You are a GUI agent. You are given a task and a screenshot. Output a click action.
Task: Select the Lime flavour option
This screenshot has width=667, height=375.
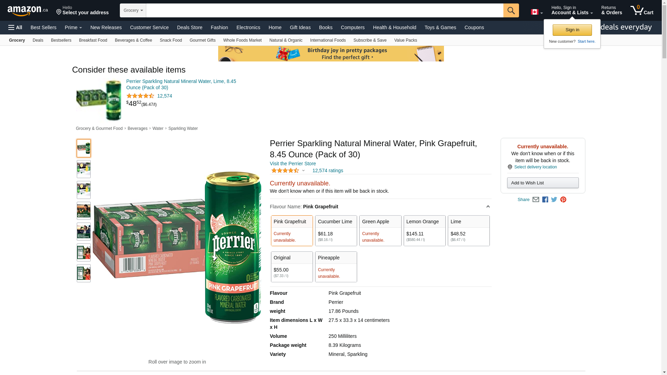[x=468, y=231]
